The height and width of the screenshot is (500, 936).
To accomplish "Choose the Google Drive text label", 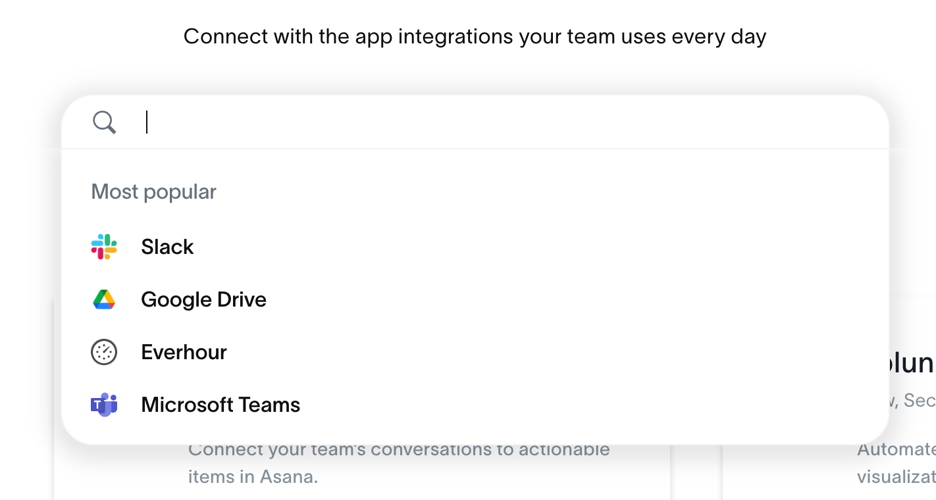I will pyautogui.click(x=203, y=299).
